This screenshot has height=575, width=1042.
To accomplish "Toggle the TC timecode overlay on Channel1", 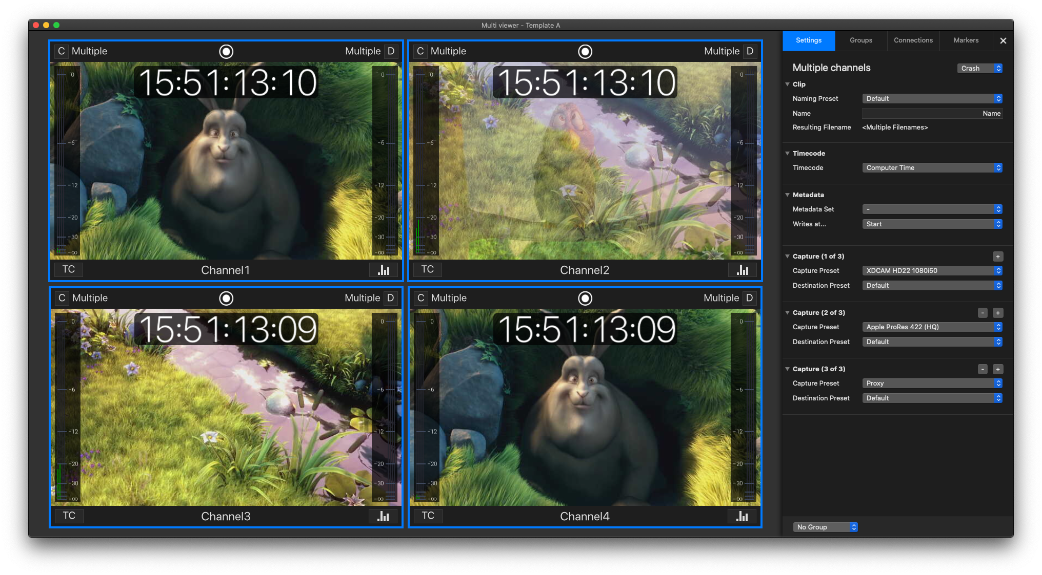I will click(69, 270).
